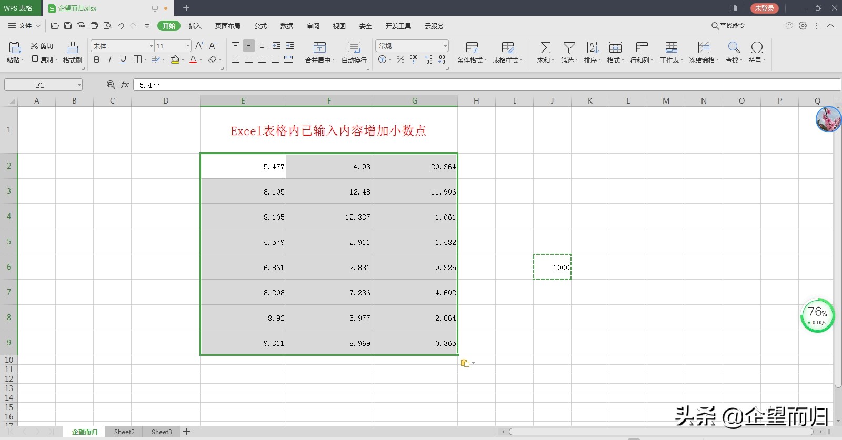842x440 pixels.
Task: Select the Format Painter (格式刷) tool
Action: (73, 53)
